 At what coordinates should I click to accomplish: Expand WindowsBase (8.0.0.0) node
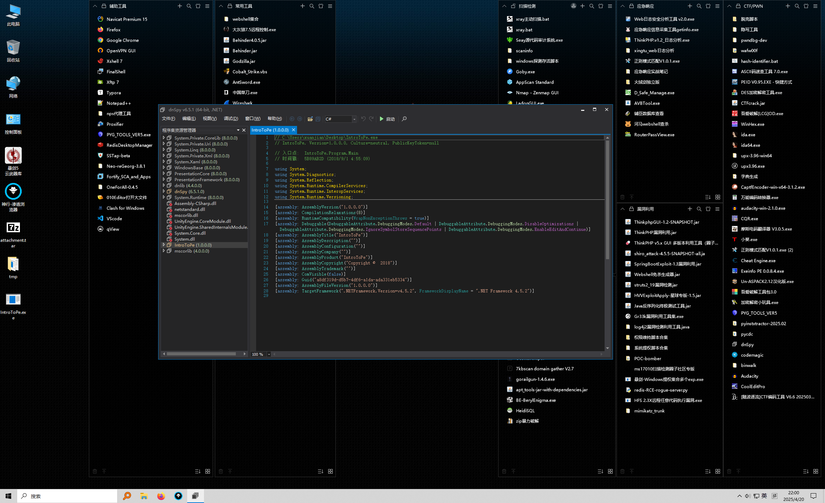pos(164,168)
